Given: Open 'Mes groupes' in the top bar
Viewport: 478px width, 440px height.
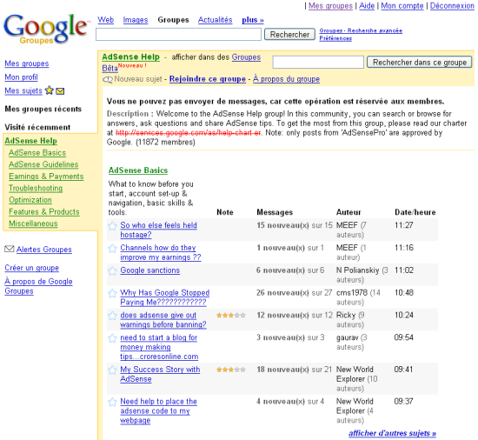Looking at the screenshot, I should pos(330,6).
